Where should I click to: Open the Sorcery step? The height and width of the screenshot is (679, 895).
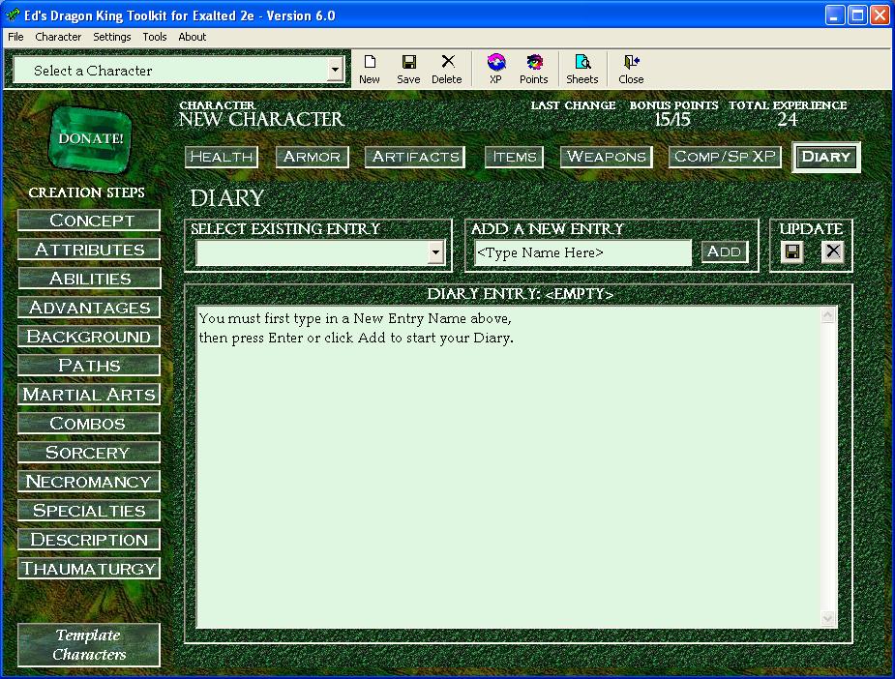pyautogui.click(x=89, y=453)
